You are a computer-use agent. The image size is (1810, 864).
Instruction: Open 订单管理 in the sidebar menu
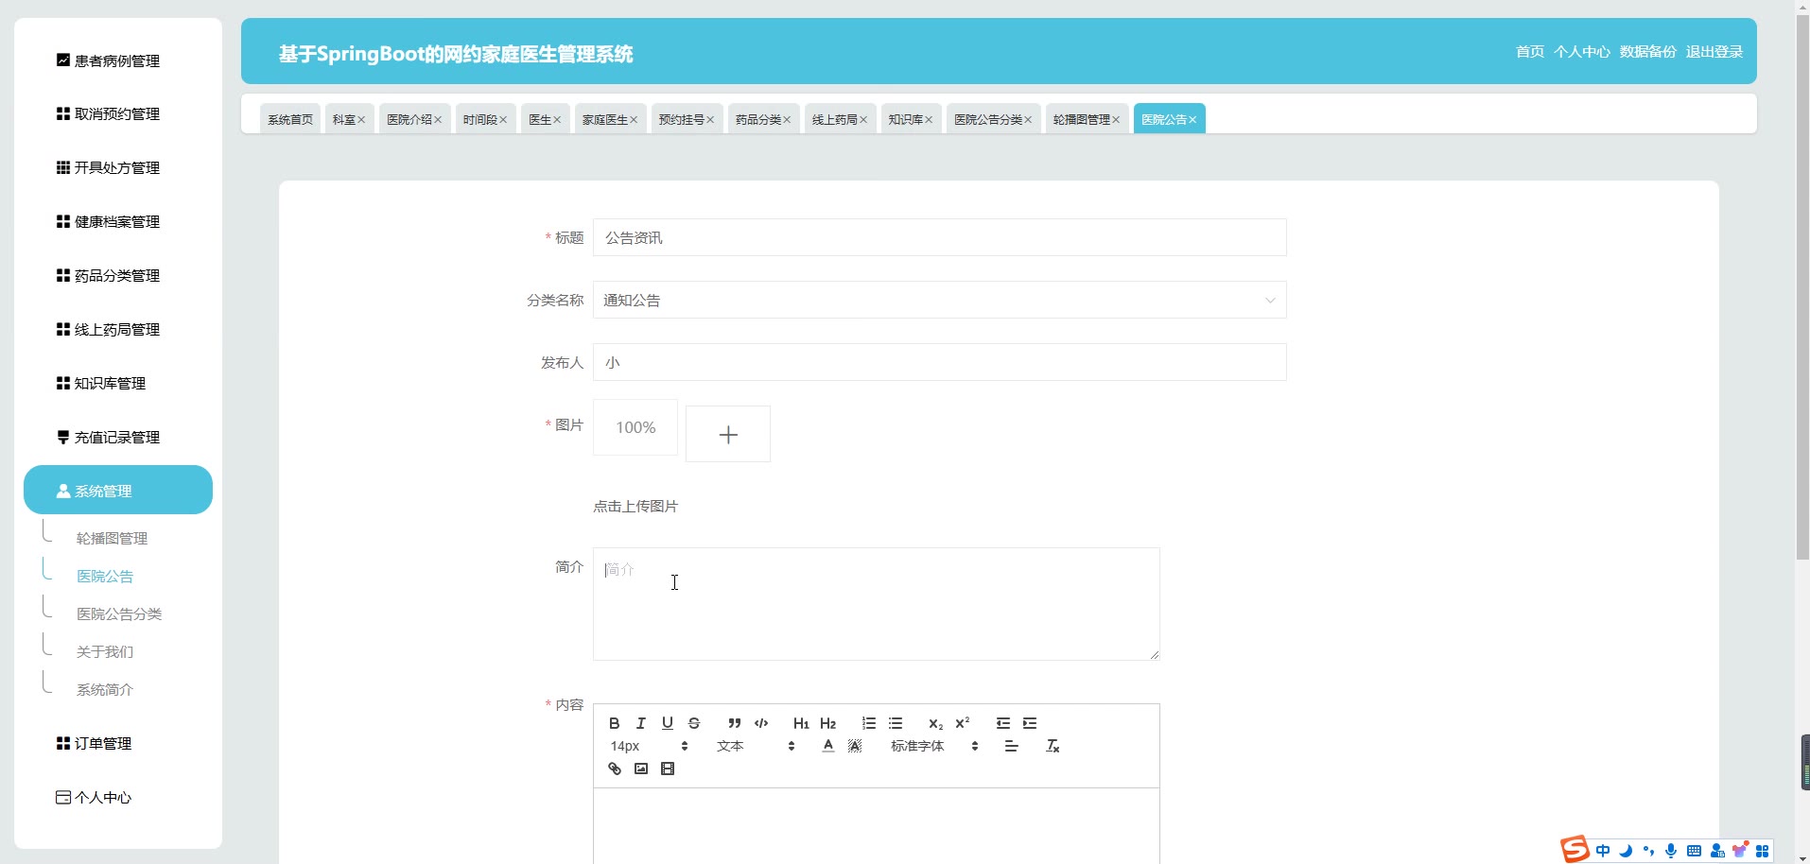coord(103,744)
